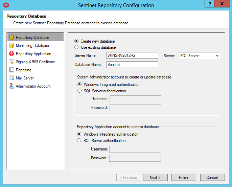Click the 'Database Name:' label
This screenshot has width=232, height=187.
tap(88, 65)
